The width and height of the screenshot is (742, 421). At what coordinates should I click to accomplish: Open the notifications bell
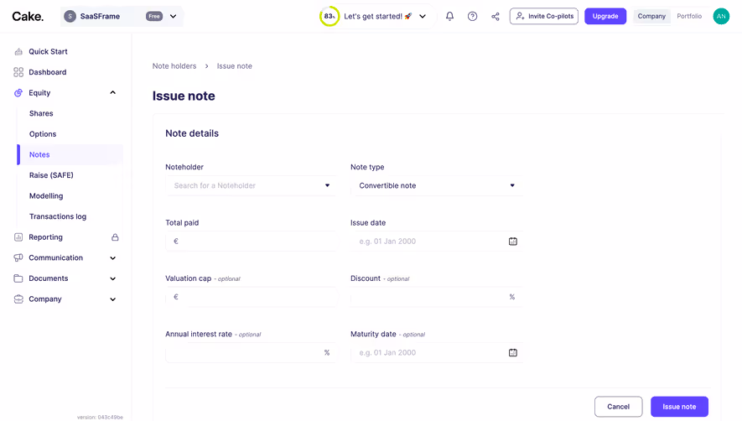click(449, 16)
